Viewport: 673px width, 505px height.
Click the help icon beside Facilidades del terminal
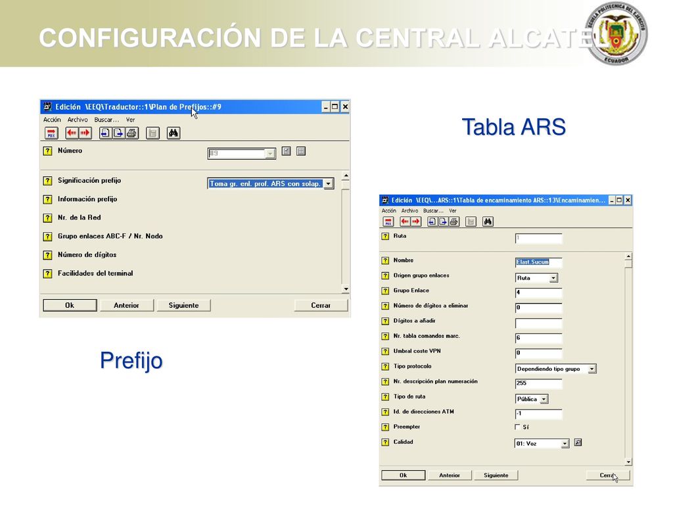click(47, 274)
